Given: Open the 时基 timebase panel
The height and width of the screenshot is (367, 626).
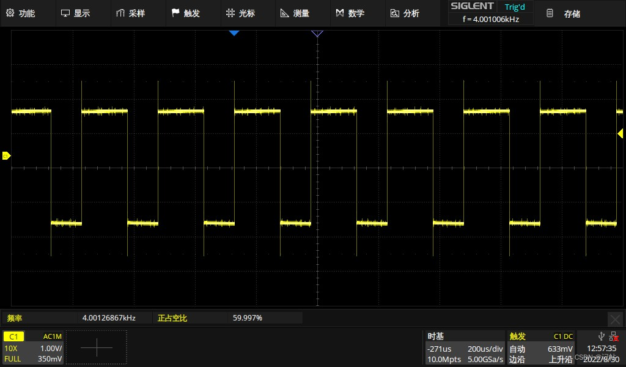Looking at the screenshot, I should point(435,336).
